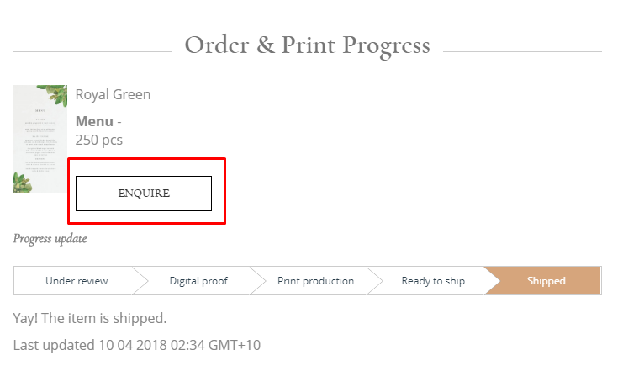Click the leaf illustration at thumbnail bottom
This screenshot has height=366, width=623.
point(23,183)
